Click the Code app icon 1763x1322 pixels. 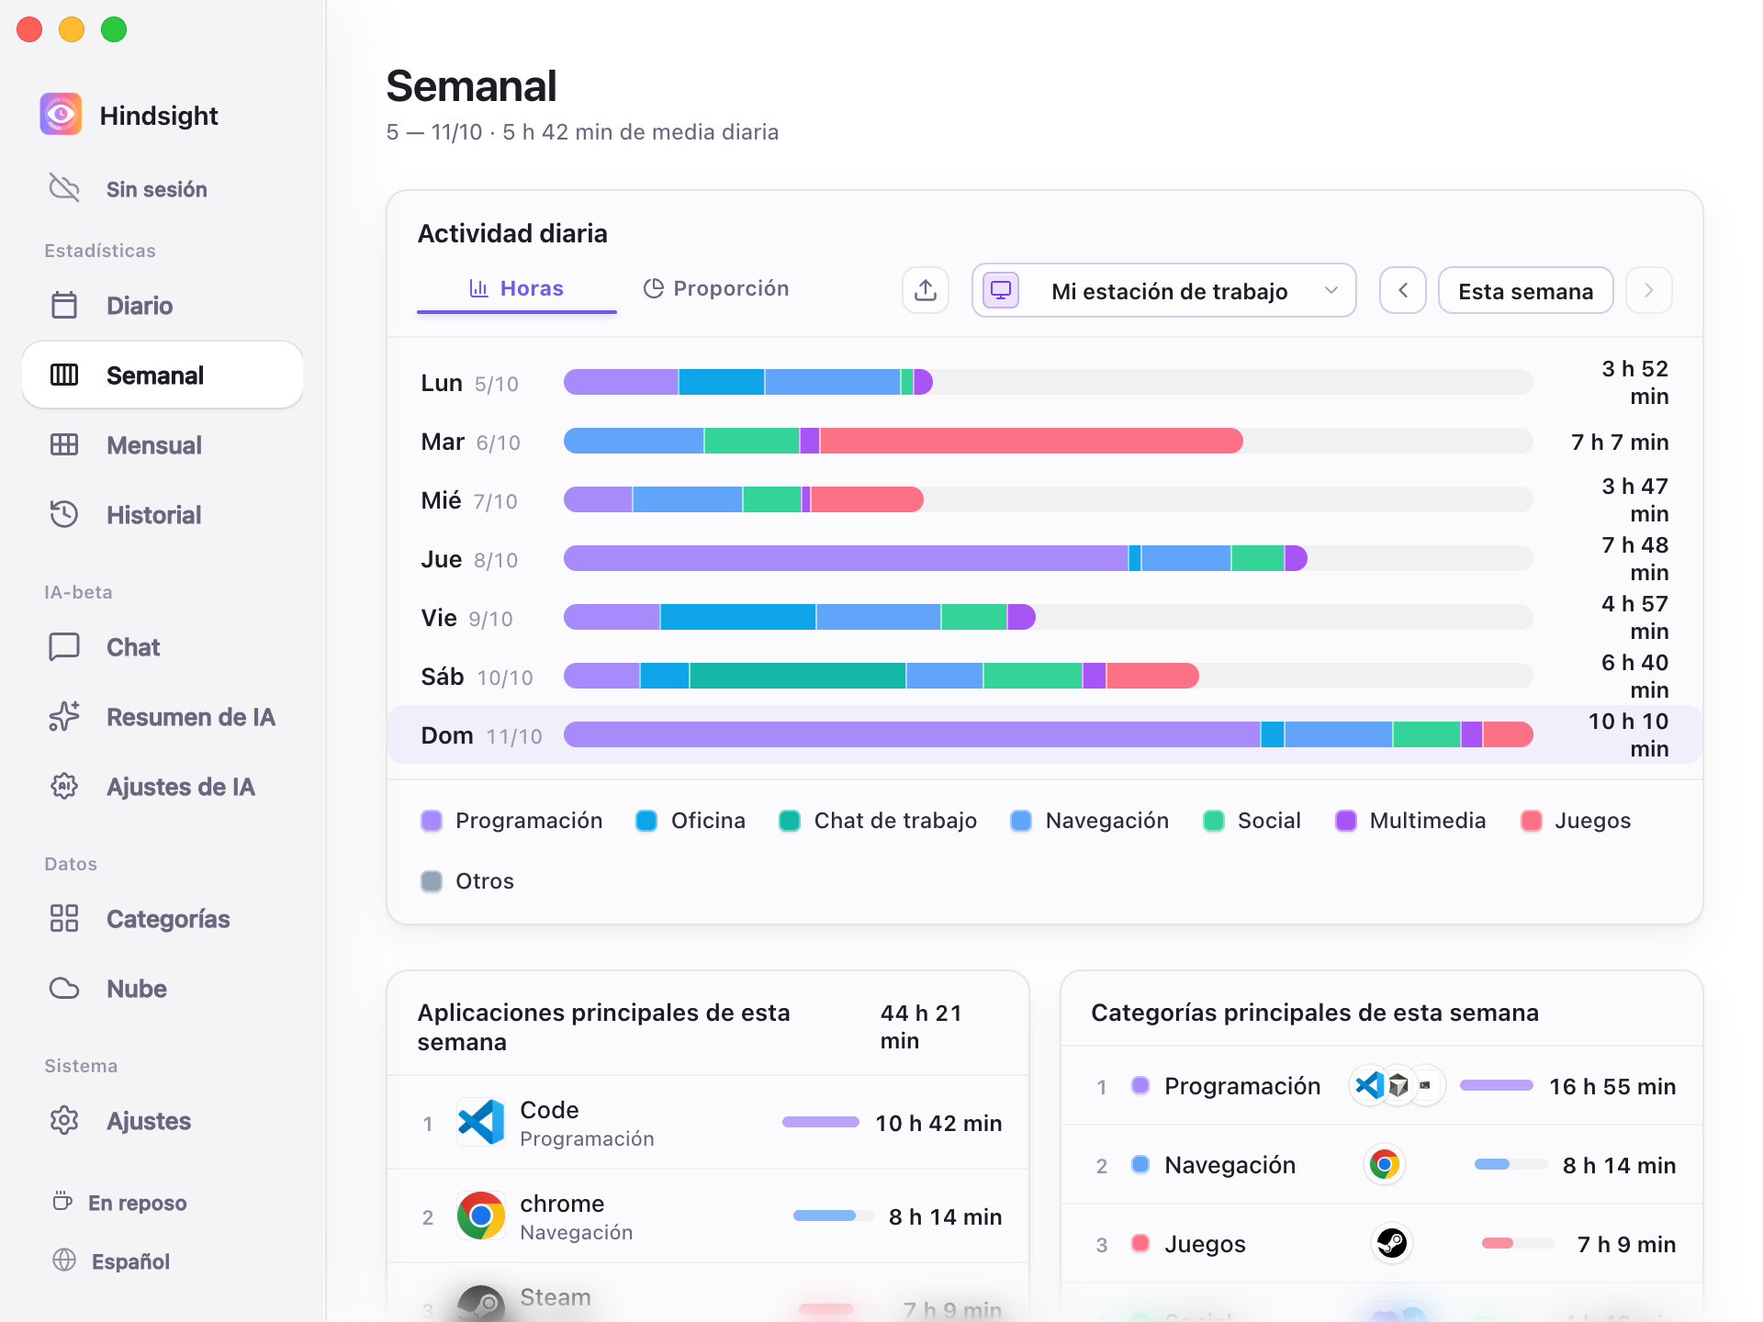[x=481, y=1122]
